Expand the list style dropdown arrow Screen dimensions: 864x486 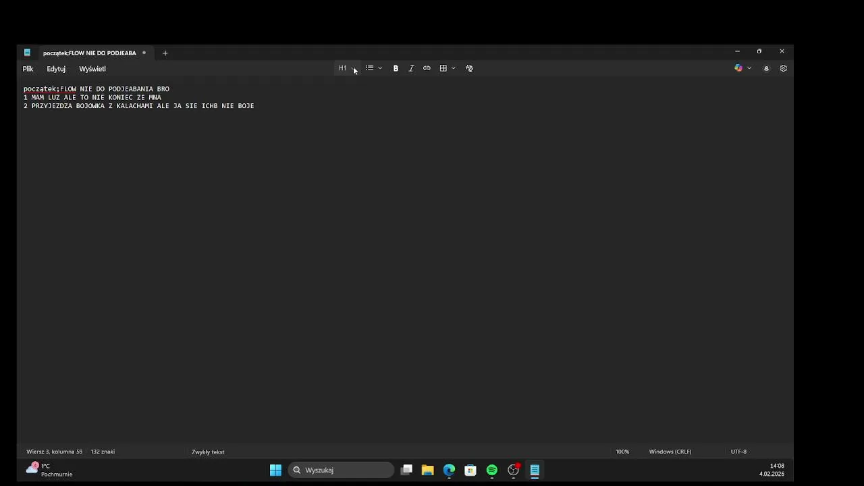380,68
